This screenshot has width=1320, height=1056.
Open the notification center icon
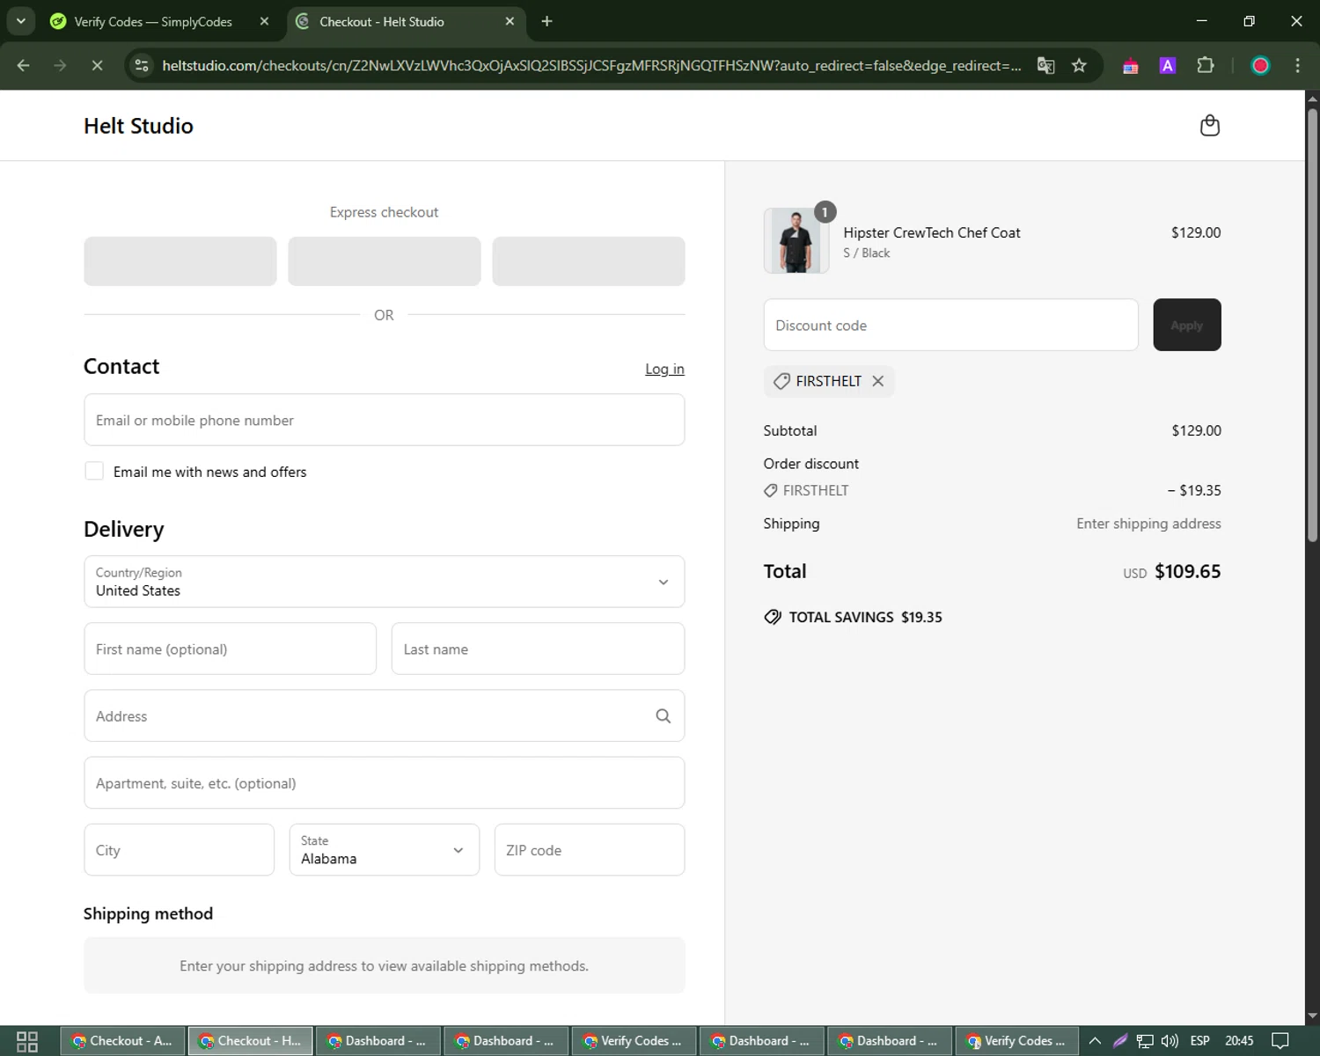click(1280, 1041)
